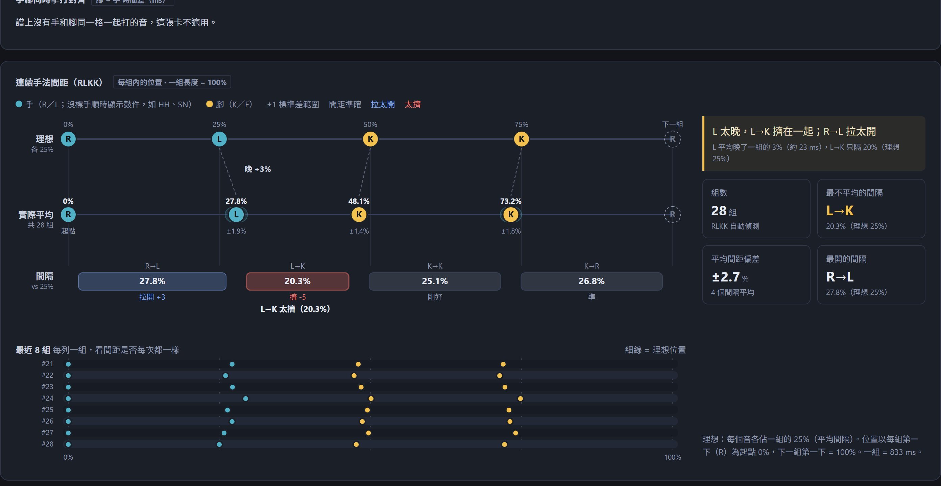Open the 最不平均的間隔 L→K card

click(871, 209)
